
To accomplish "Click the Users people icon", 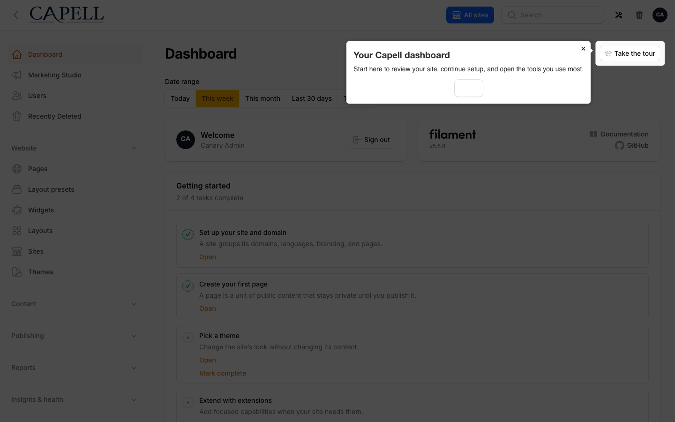I will tap(17, 96).
